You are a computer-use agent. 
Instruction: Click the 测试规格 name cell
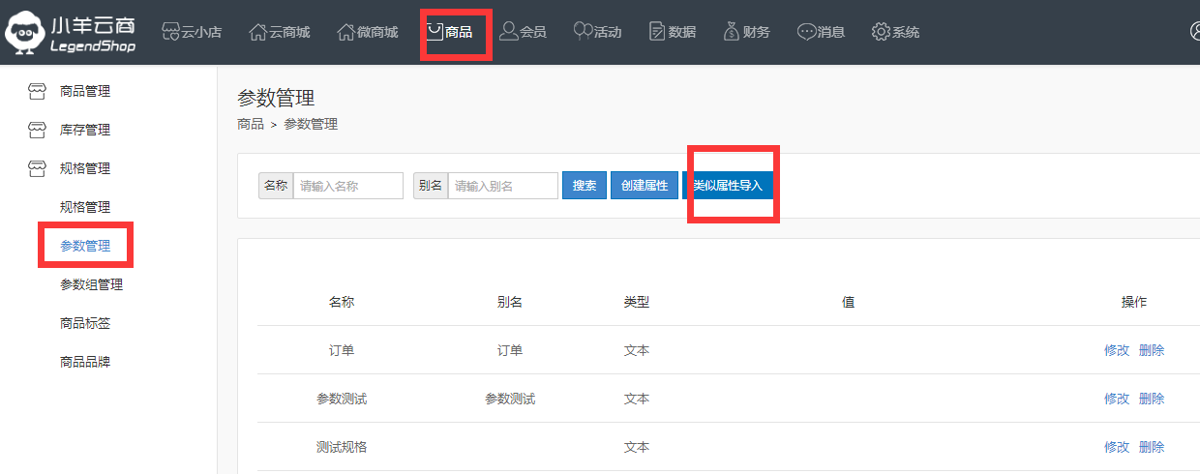tap(342, 447)
